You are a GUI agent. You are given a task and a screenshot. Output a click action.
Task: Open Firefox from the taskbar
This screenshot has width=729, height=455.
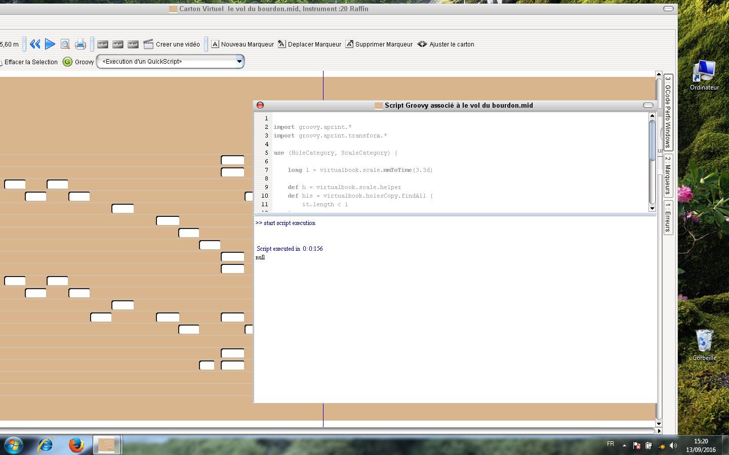tap(76, 445)
